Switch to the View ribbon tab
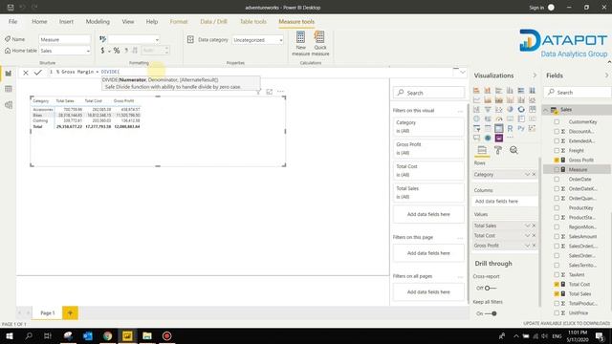612x344 pixels. (x=127, y=21)
